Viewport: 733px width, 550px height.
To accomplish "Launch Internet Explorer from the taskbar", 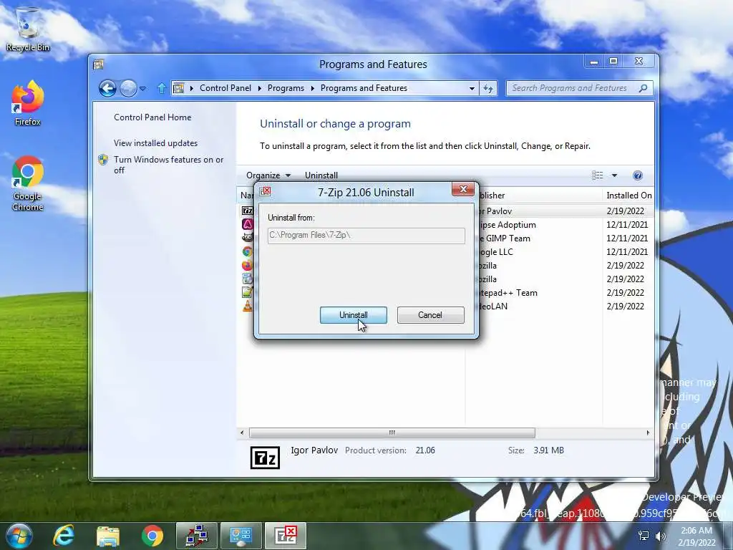I will pos(64,536).
